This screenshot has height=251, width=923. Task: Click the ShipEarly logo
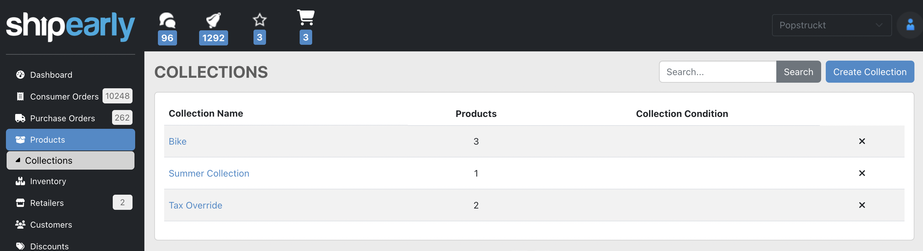(70, 26)
